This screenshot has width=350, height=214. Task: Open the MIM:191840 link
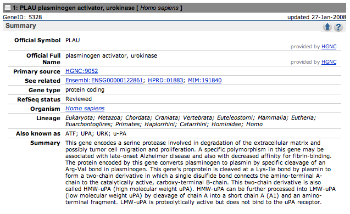205,81
